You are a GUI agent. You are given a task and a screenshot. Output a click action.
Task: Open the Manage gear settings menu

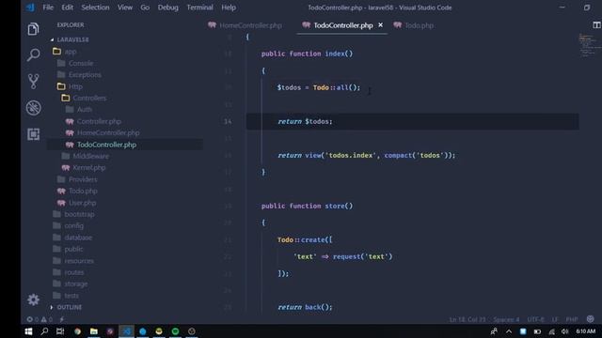pos(34,300)
